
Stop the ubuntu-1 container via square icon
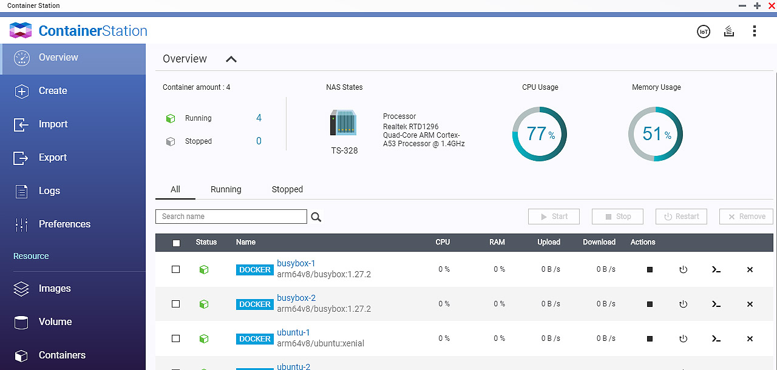(650, 339)
